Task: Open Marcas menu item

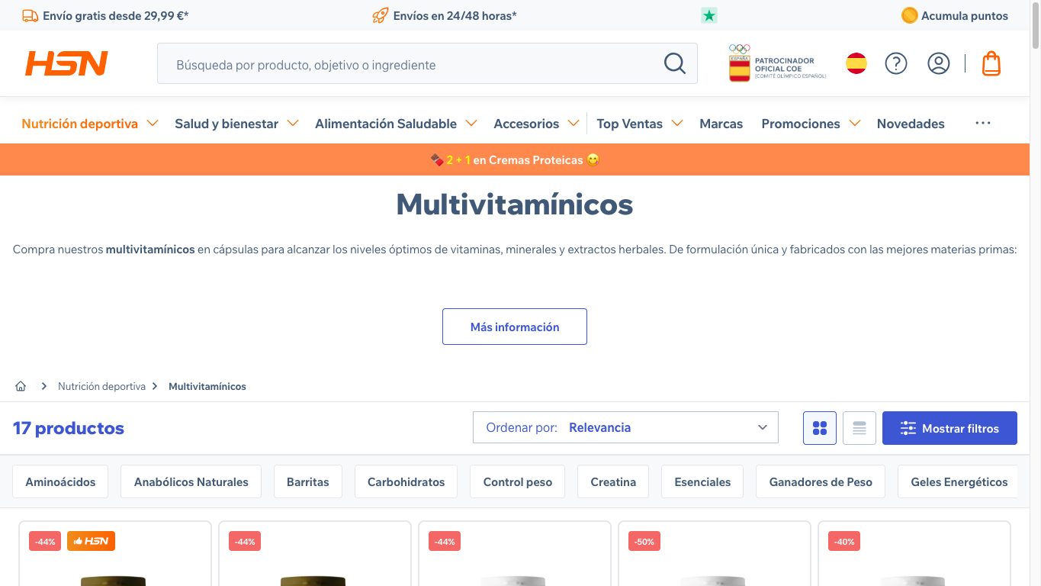Action: [x=721, y=124]
